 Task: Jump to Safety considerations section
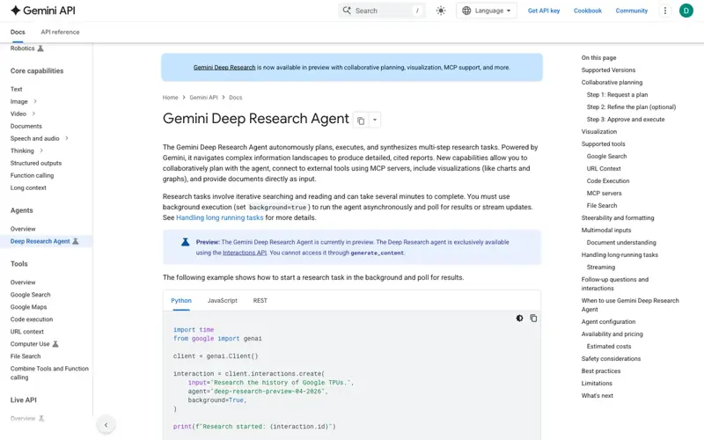(x=611, y=359)
